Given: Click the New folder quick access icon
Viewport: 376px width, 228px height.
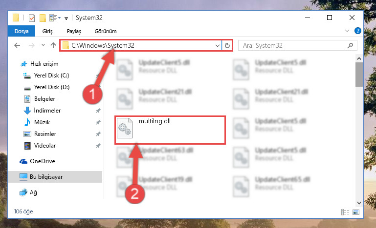Looking at the screenshot, I should pos(43,18).
